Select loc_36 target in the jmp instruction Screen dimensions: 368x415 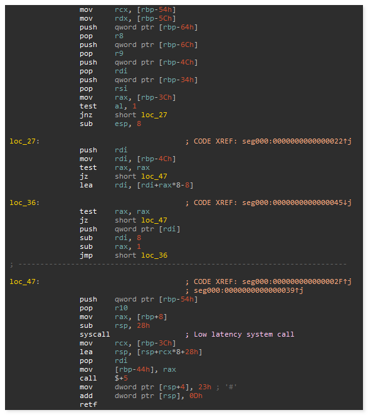click(154, 255)
